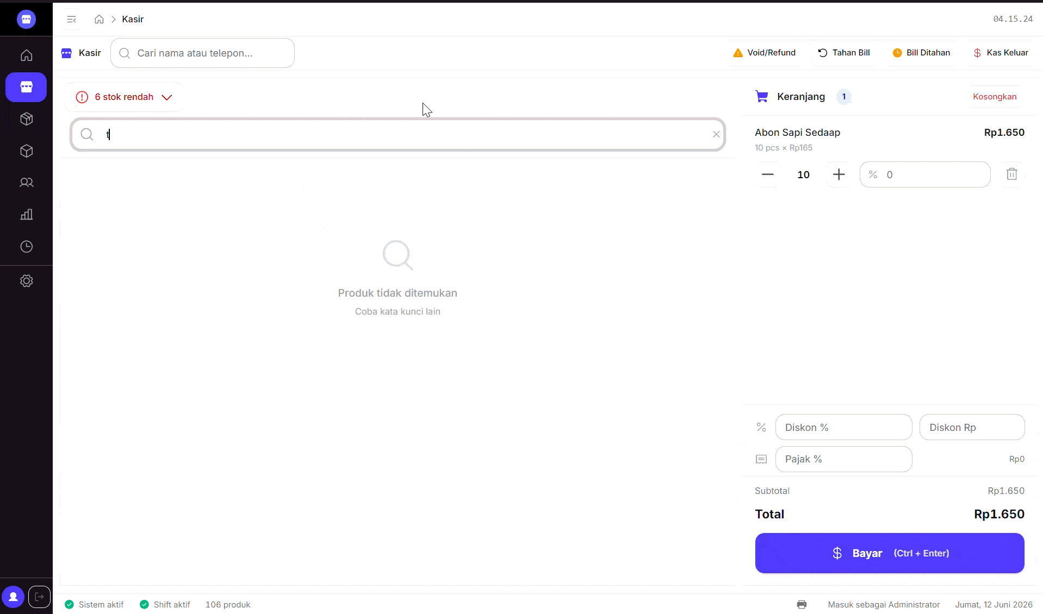The width and height of the screenshot is (1043, 614).
Task: Click Masuk sebagai Administrator text
Action: click(x=884, y=604)
